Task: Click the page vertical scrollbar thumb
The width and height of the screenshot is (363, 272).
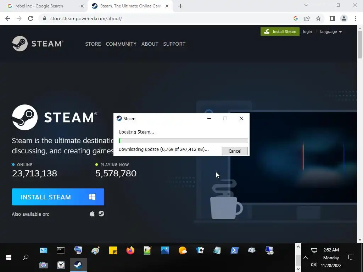Action: pyautogui.click(x=360, y=44)
